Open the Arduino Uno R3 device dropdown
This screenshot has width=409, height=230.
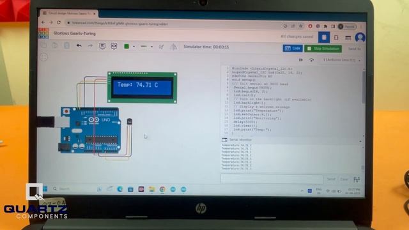[x=342, y=60]
